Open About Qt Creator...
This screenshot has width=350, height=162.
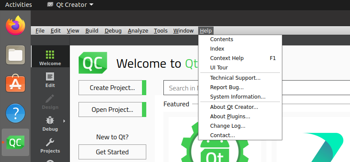(240, 107)
